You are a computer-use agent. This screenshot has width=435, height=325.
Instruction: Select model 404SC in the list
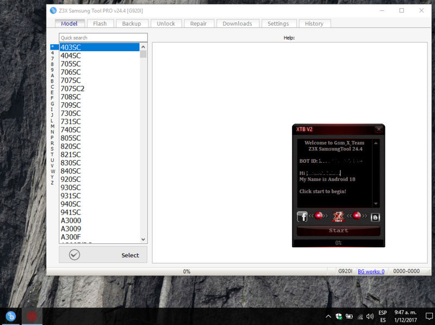(100, 56)
